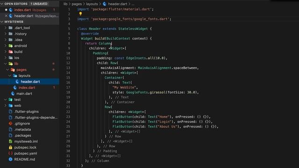299x168 pixels.
Task: Collapse the pages folder chevron
Action: 7,70
